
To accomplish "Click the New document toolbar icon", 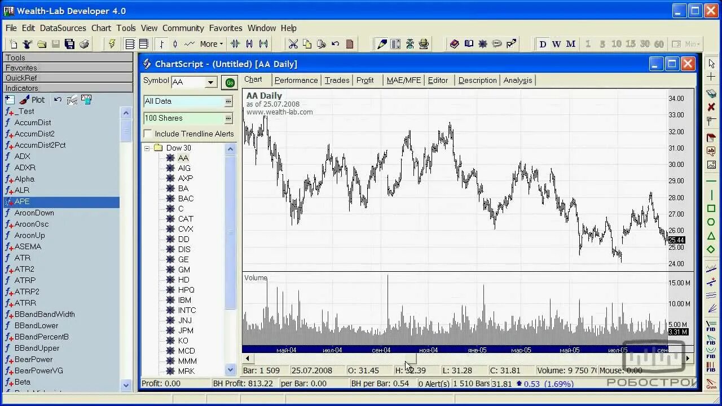I will click(x=14, y=44).
